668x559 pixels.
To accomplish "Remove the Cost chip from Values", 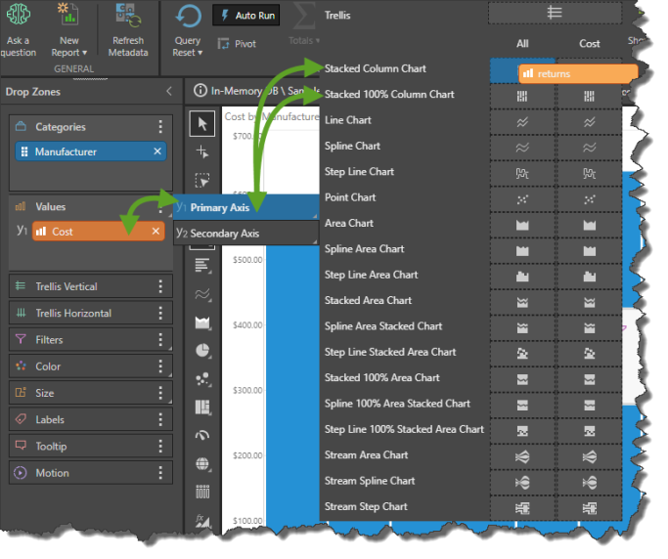I will click(x=156, y=232).
